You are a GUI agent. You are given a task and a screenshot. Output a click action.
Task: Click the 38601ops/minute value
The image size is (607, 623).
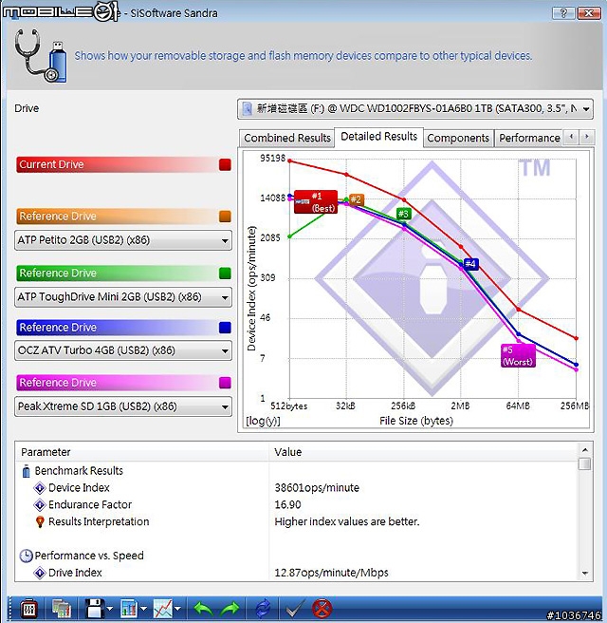[x=317, y=487]
